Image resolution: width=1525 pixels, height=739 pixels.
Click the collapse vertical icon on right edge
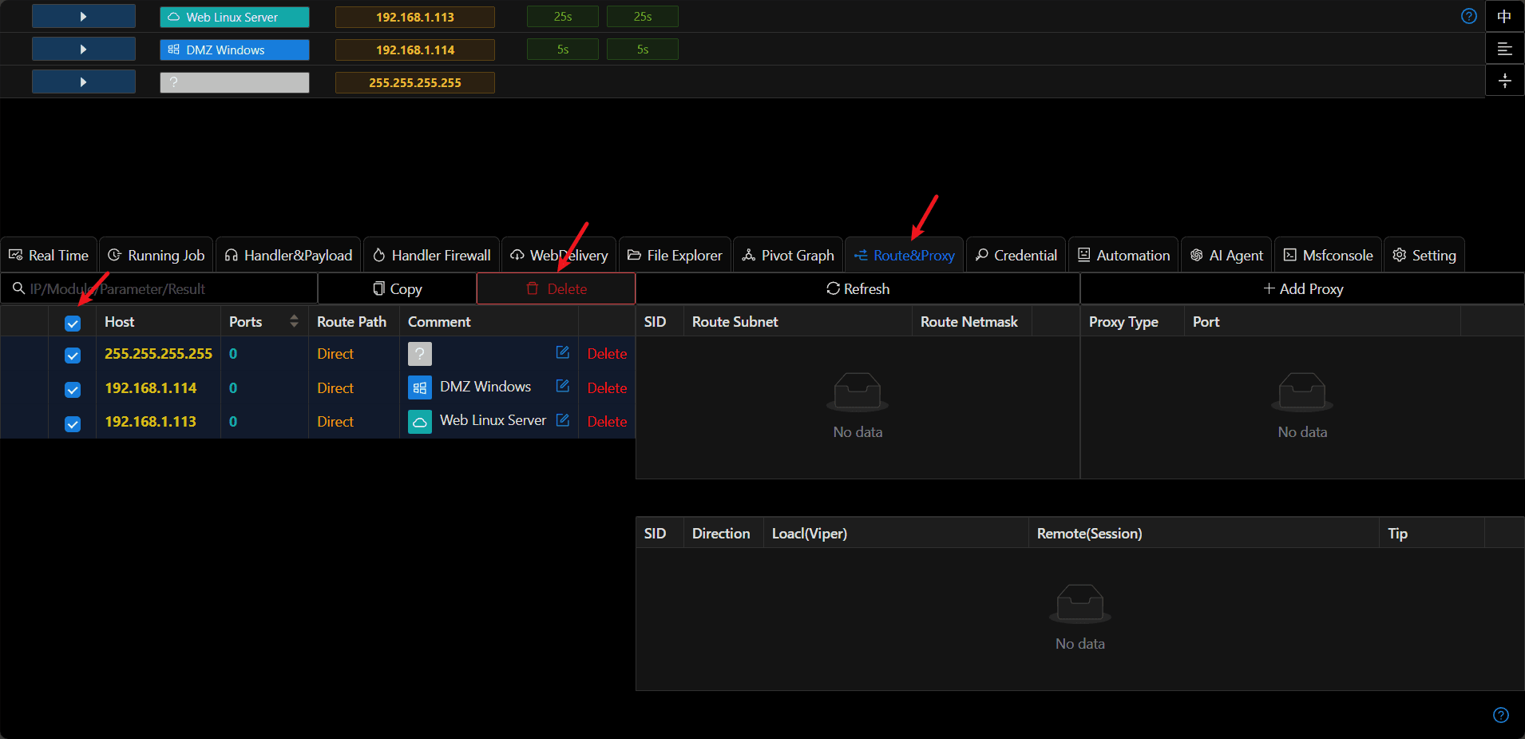pos(1504,81)
